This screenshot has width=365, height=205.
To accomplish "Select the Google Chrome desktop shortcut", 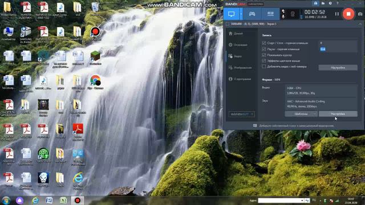I will (95, 82).
